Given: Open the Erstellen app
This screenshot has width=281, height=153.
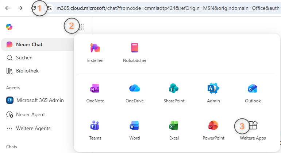Looking at the screenshot, I should click(x=95, y=53).
